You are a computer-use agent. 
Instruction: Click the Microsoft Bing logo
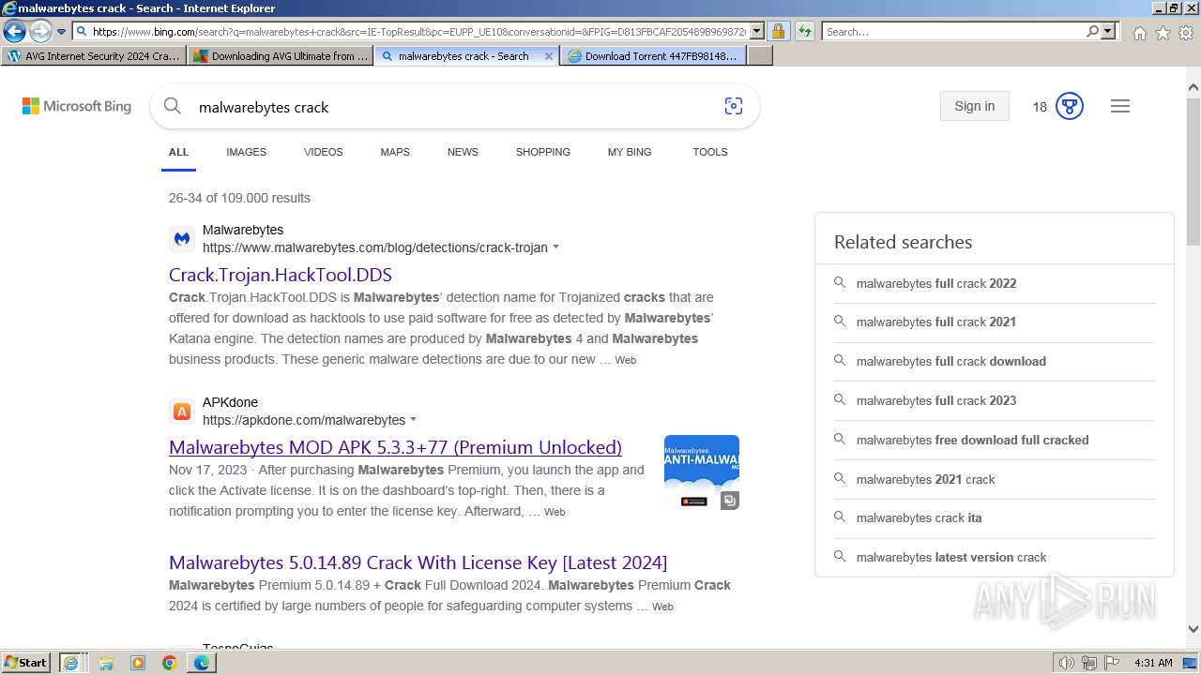tap(77, 107)
